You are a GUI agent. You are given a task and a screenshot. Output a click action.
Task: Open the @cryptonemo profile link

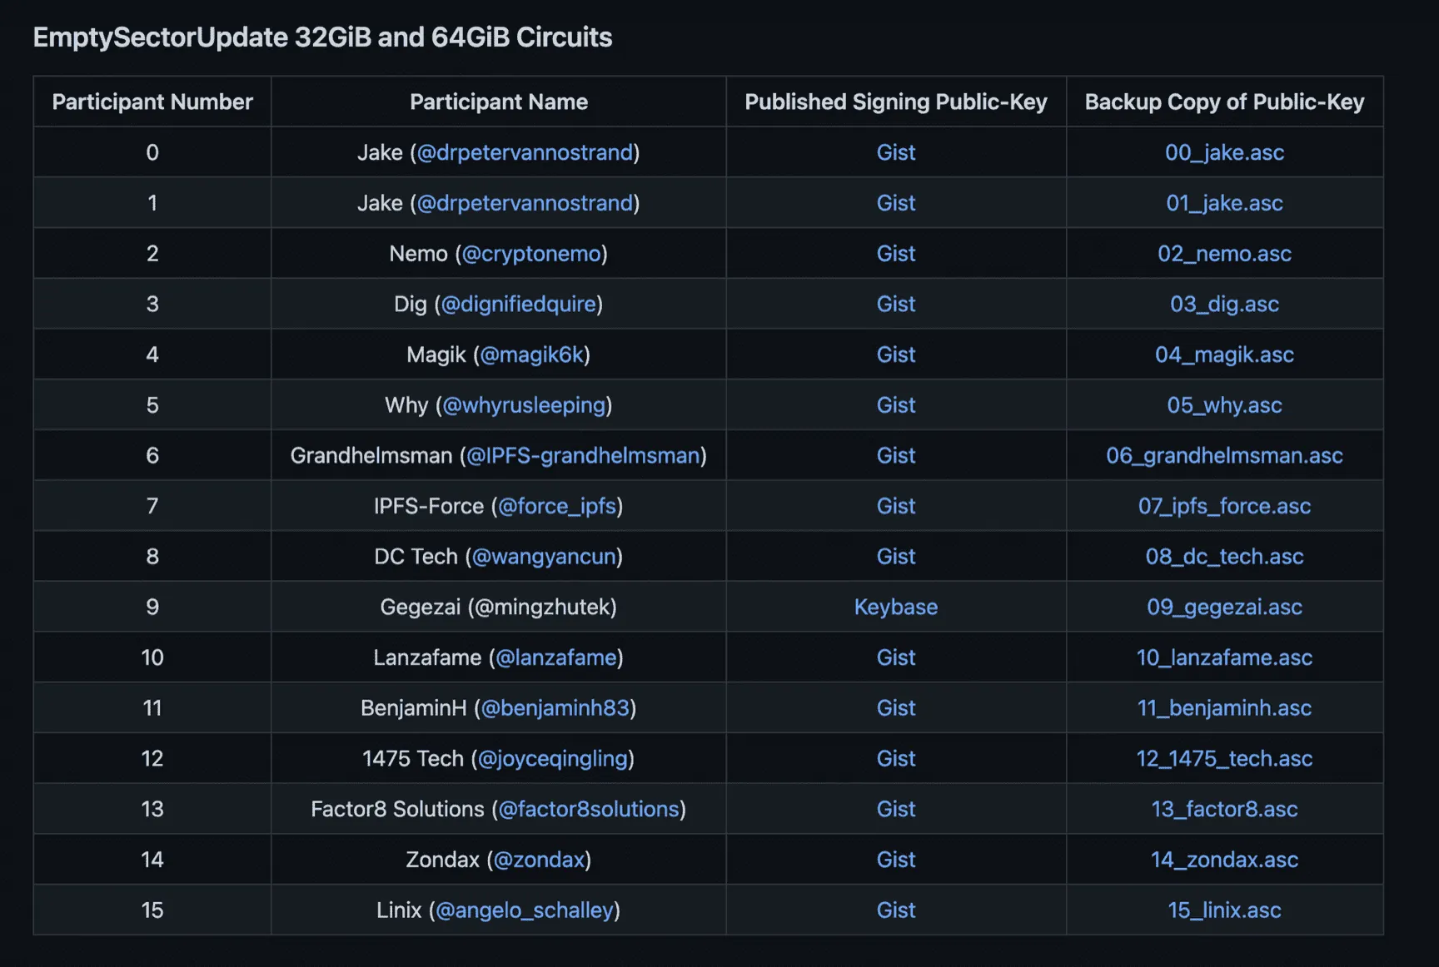(x=531, y=254)
